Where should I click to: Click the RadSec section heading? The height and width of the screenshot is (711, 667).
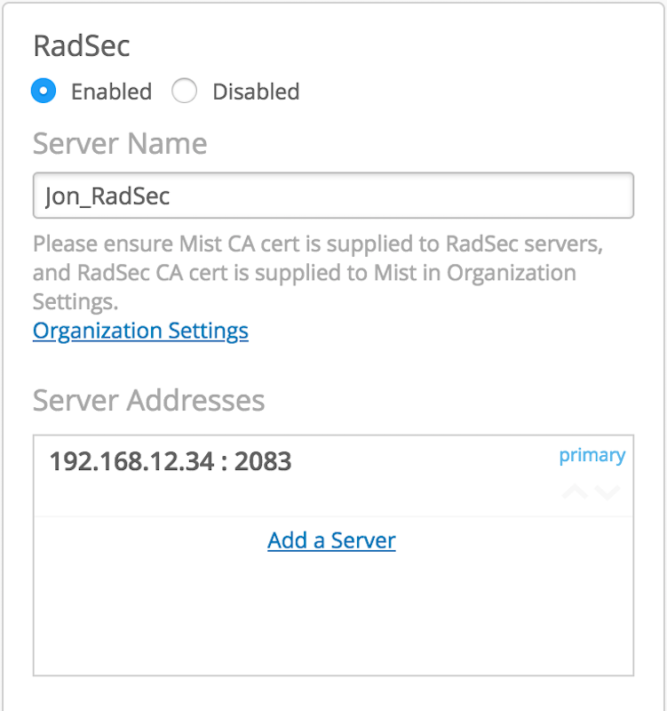(82, 46)
